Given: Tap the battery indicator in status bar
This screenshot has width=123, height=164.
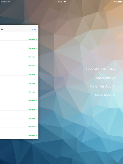Looking at the screenshot, I should click(x=120, y=2).
